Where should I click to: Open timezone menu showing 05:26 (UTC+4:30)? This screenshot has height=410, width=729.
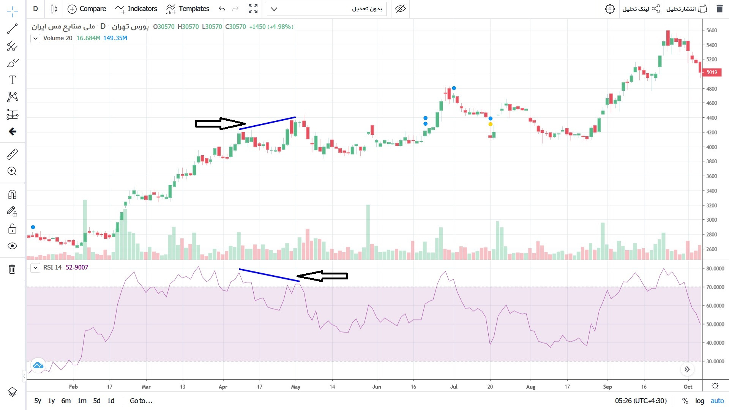pos(641,401)
